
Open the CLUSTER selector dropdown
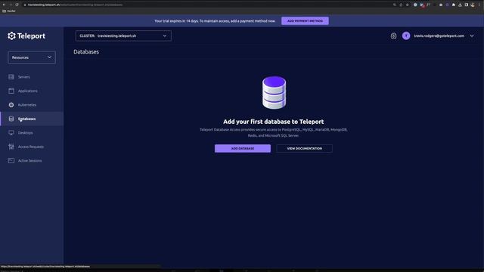click(123, 36)
